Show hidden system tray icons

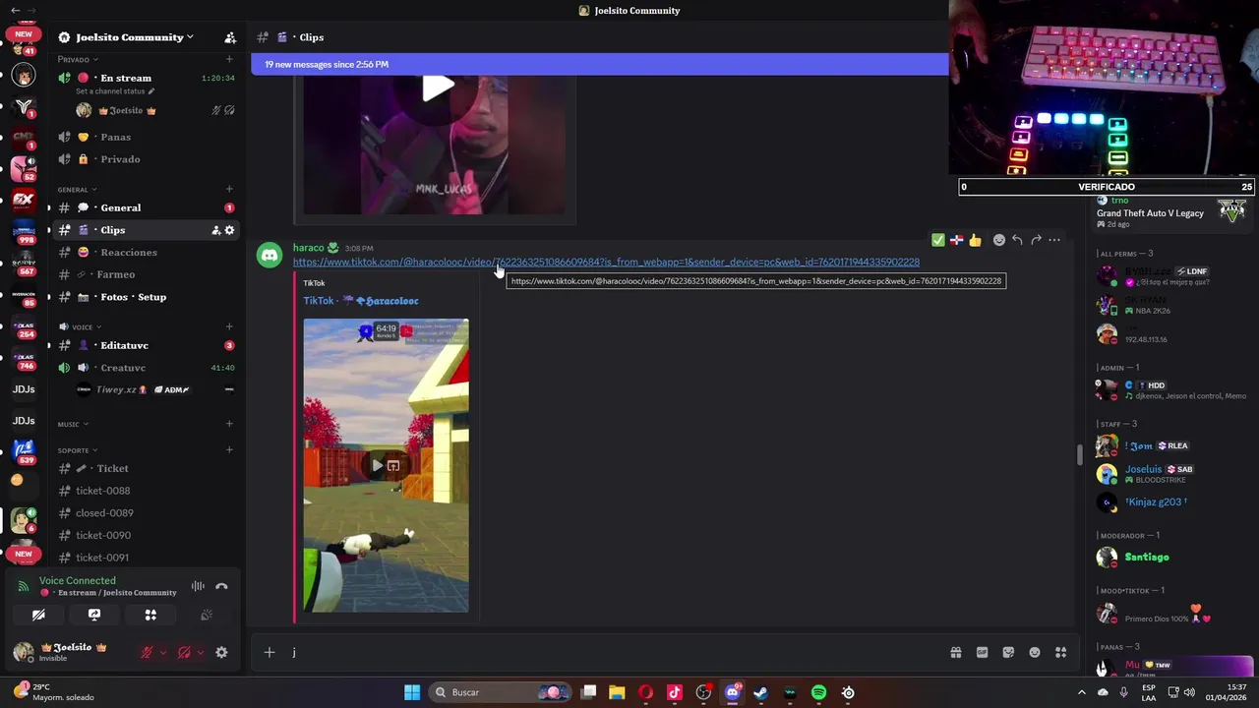pyautogui.click(x=1082, y=692)
